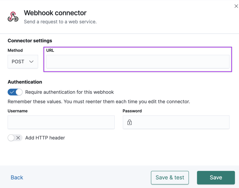Click the Webhook connector title heading
This screenshot has height=188, width=239.
coord(55,13)
